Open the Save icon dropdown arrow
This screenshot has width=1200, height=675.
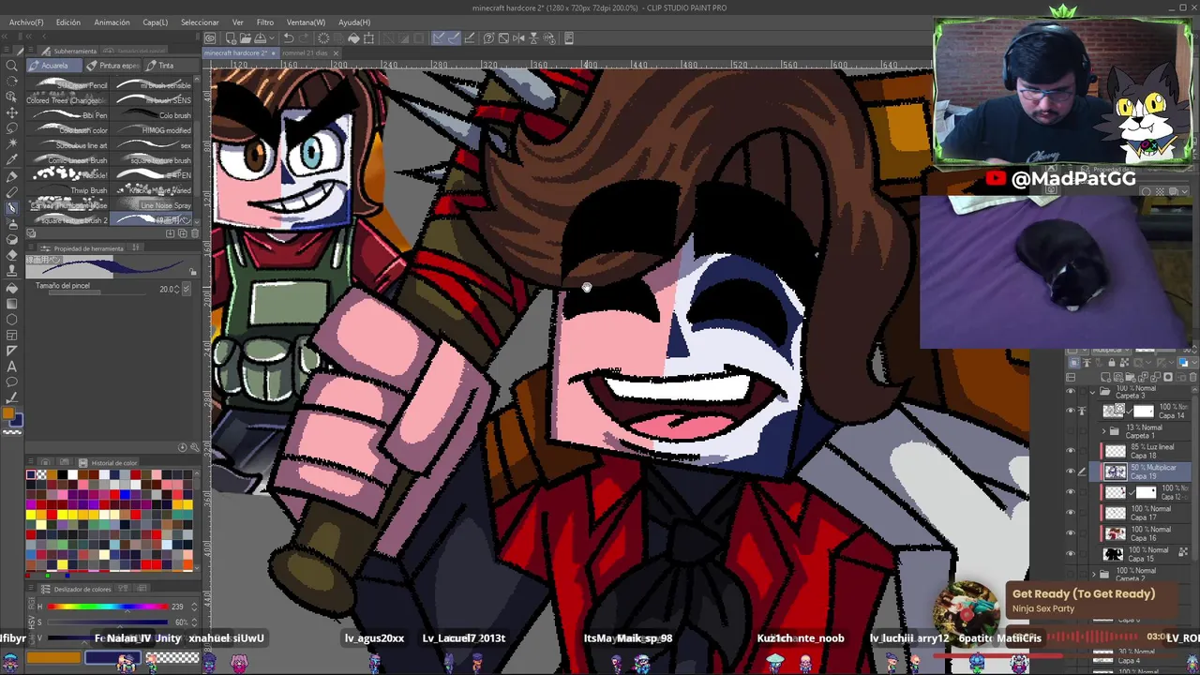[272, 38]
